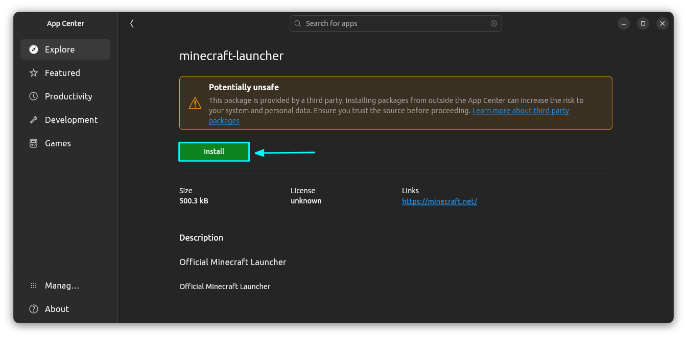
Task: Focus the Search for apps field
Action: pyautogui.click(x=395, y=23)
